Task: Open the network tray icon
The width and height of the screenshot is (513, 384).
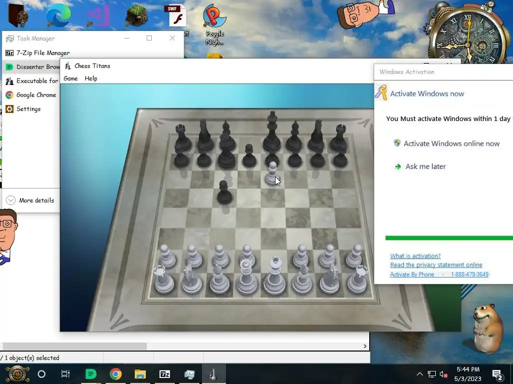Action: (x=431, y=374)
